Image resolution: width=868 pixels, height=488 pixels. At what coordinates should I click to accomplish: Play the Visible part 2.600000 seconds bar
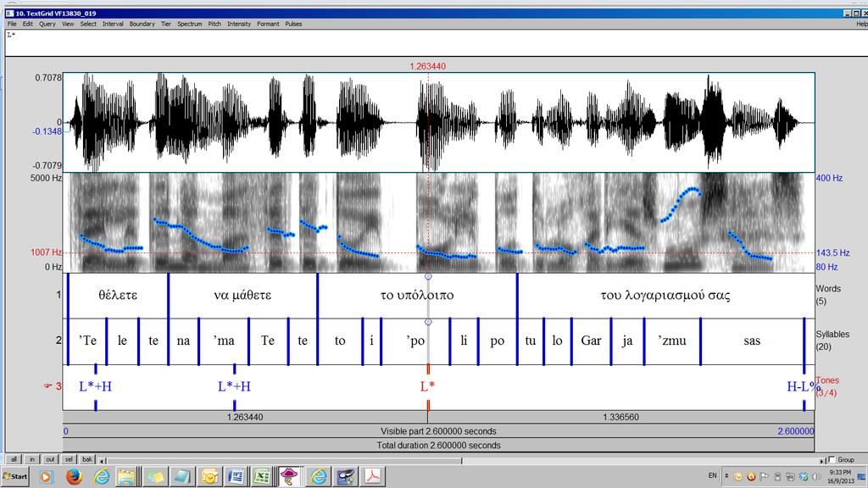[x=438, y=431]
